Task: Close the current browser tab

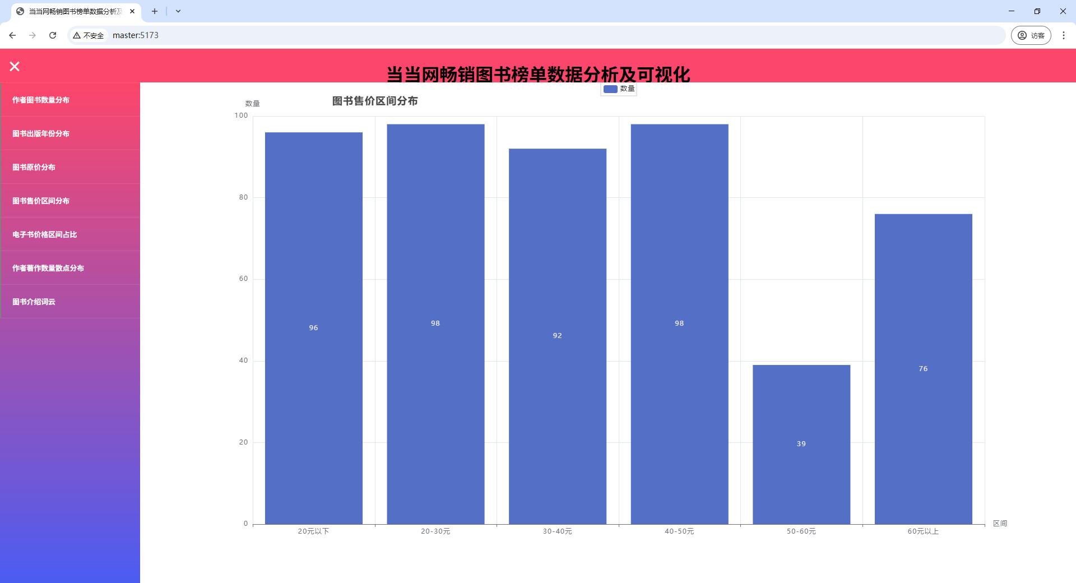Action: pos(132,11)
